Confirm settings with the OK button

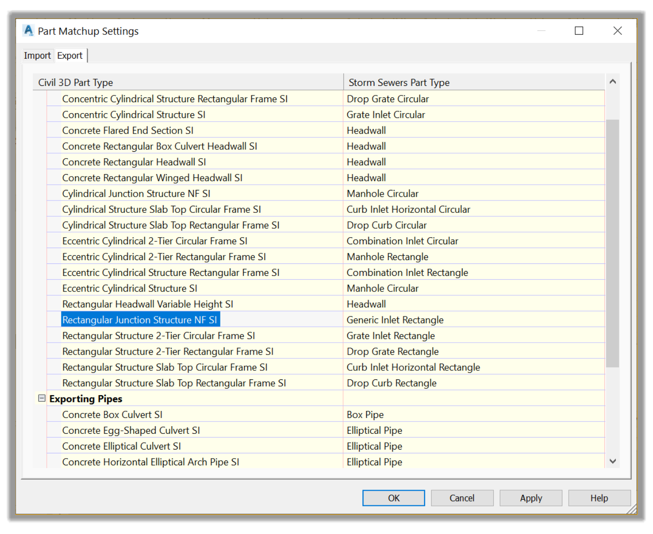pyautogui.click(x=394, y=498)
